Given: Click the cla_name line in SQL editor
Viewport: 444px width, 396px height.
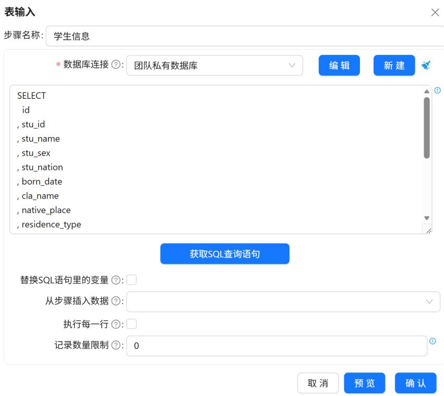Looking at the screenshot, I should (38, 195).
